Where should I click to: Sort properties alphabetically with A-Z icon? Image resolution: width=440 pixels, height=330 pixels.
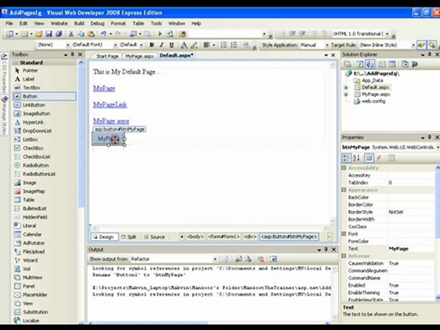tap(357, 158)
